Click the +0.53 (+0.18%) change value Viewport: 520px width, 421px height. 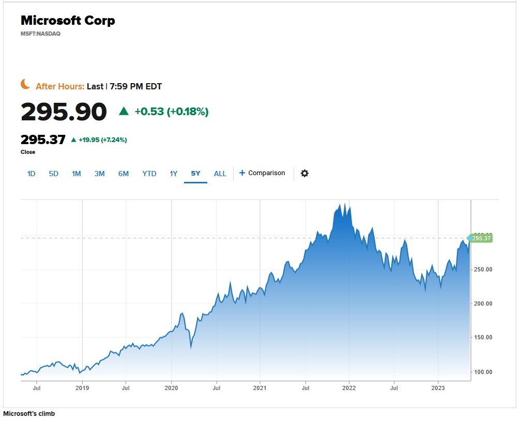172,112
